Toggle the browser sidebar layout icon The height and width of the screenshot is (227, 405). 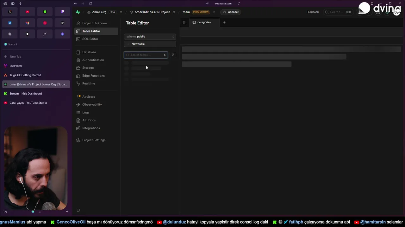(13, 3)
